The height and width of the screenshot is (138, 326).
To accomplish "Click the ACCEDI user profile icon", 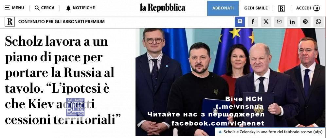I will pyautogui.click(x=317, y=8).
